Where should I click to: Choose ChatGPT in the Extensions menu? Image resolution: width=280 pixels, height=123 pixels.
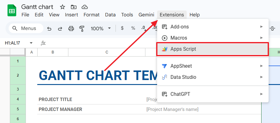pyautogui.click(x=213, y=94)
